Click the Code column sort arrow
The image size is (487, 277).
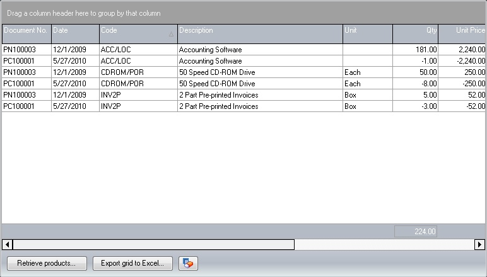[x=171, y=35]
